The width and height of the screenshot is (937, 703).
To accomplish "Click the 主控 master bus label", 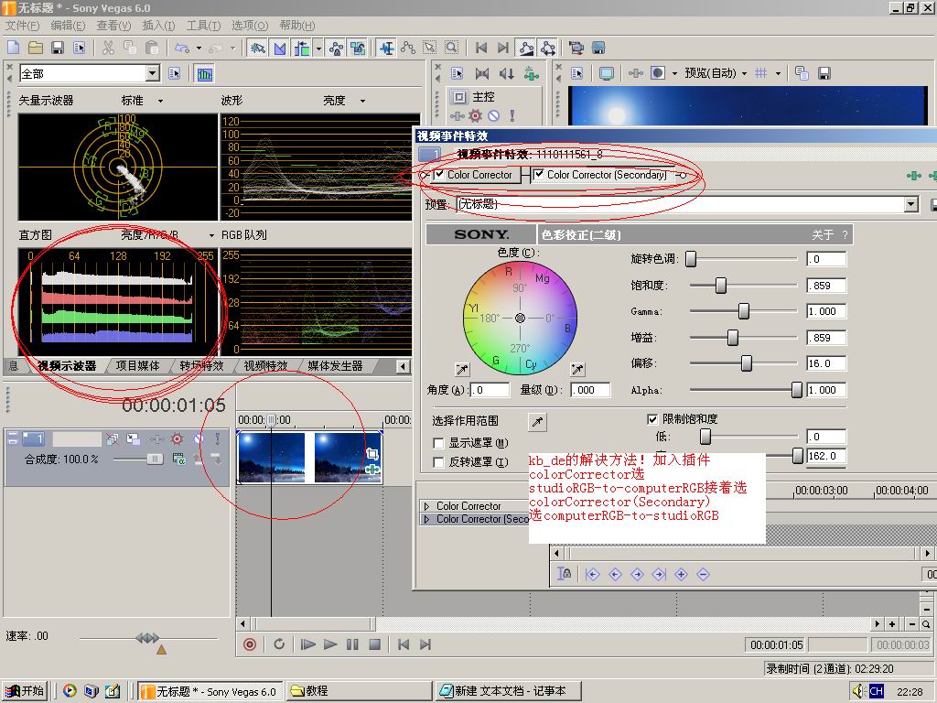I will pos(483,97).
